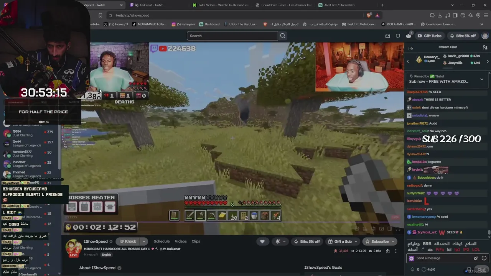
Task: Open the Brave Wallet icon
Action: (x=463, y=15)
